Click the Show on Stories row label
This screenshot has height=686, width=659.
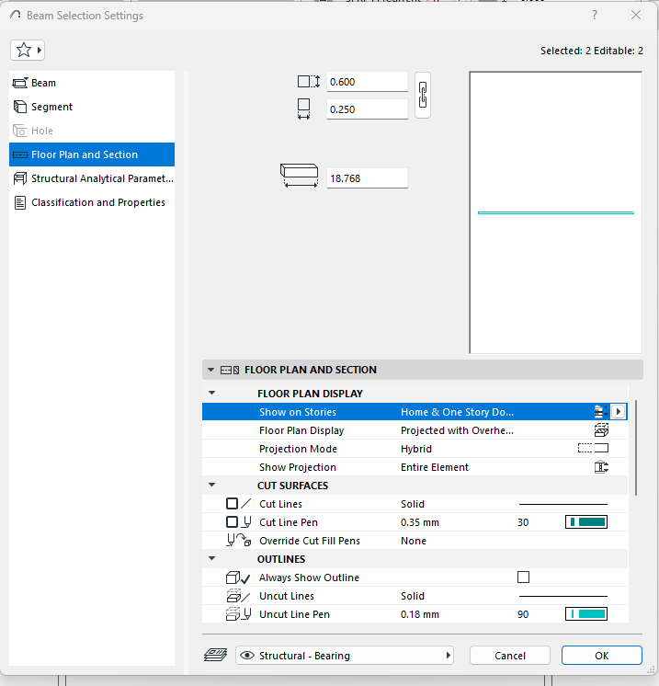[x=298, y=412]
